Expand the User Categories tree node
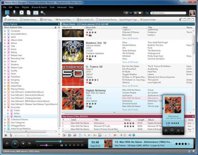This screenshot has height=155, width=198. click(5, 122)
